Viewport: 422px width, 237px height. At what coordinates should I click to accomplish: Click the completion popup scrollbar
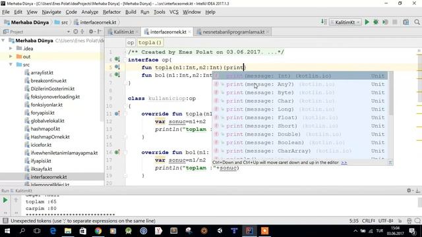click(x=391, y=93)
